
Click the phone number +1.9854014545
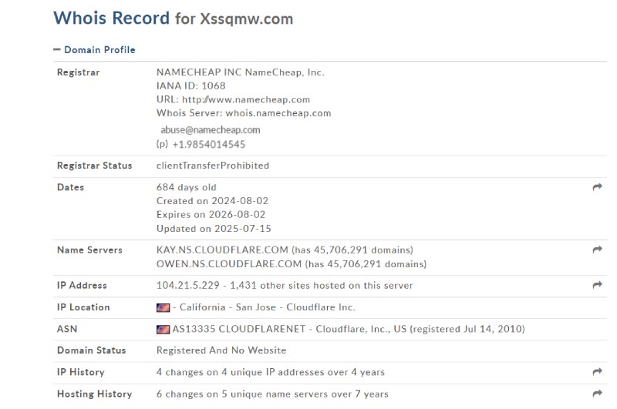[208, 144]
